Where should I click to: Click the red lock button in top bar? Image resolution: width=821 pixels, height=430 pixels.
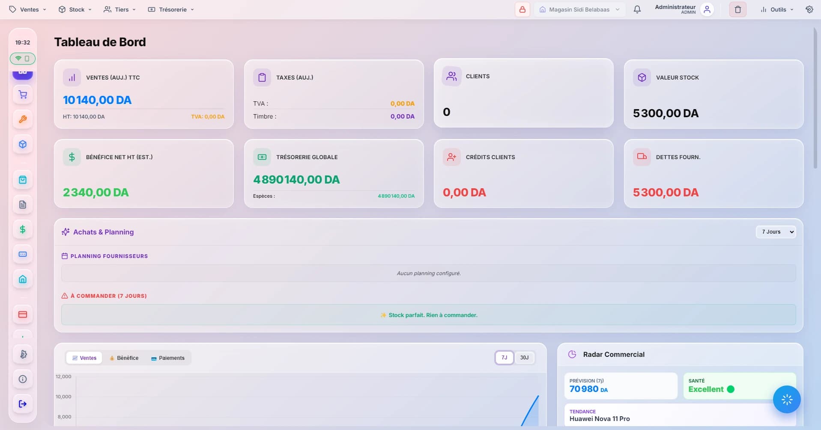coord(522,9)
